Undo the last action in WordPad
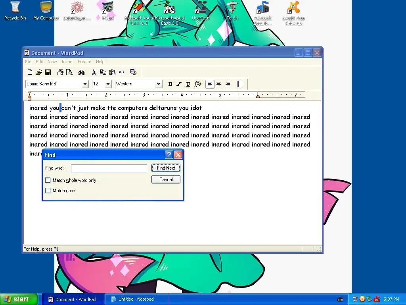The height and width of the screenshot is (305, 406). click(121, 72)
